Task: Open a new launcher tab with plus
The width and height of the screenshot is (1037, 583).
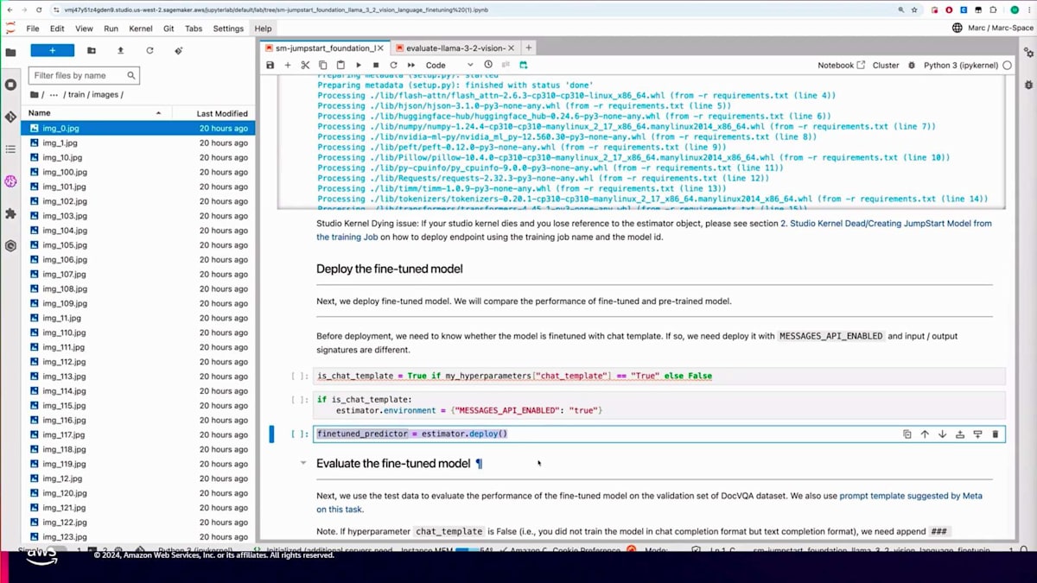Action: tap(529, 48)
